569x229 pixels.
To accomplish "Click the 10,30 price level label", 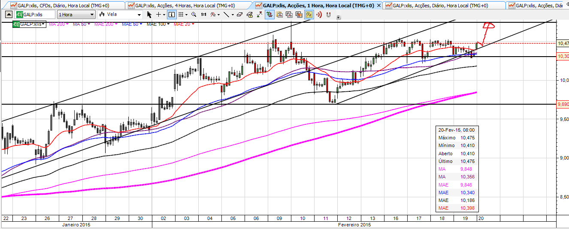I will click(563, 56).
